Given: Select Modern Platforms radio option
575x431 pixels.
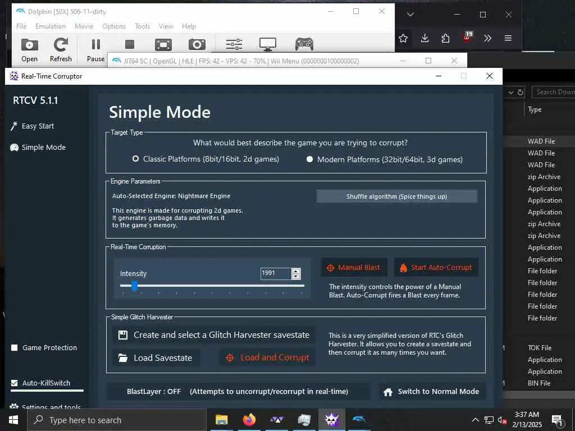Looking at the screenshot, I should 310,159.
